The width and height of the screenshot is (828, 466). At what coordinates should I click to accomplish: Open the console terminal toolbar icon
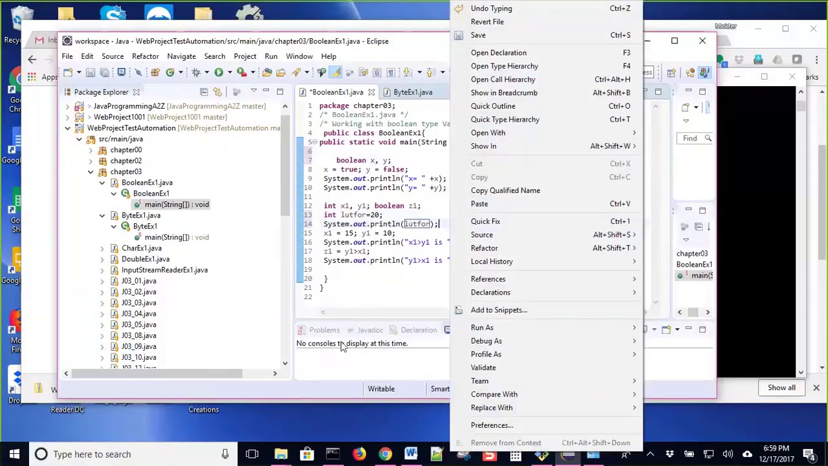(121, 72)
